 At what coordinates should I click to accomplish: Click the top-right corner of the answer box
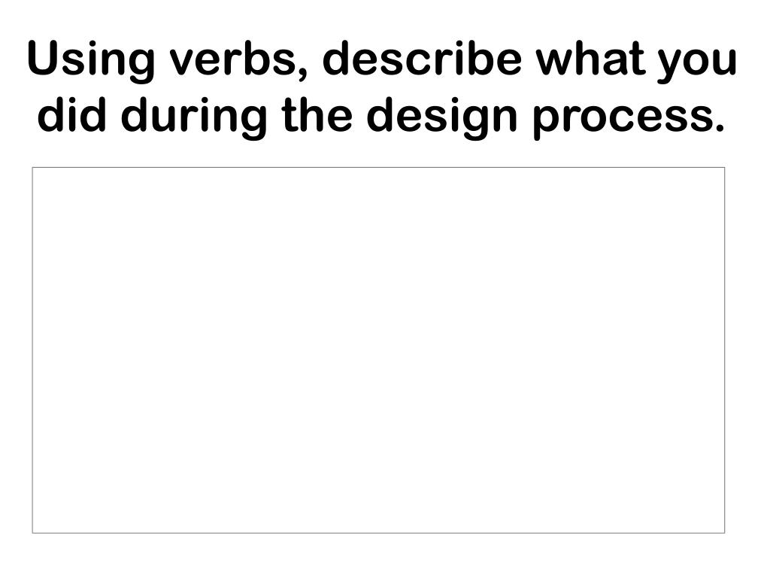click(725, 167)
